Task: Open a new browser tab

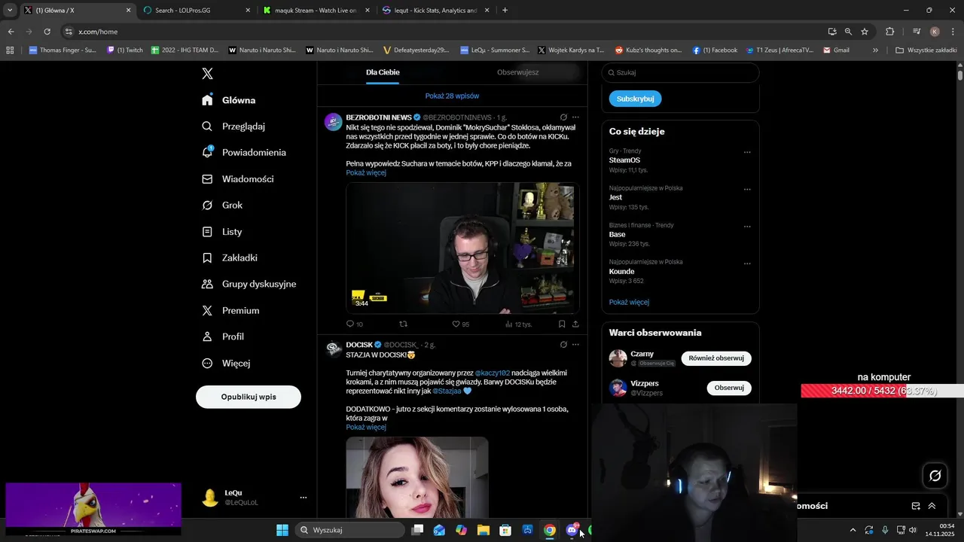Action: [505, 11]
